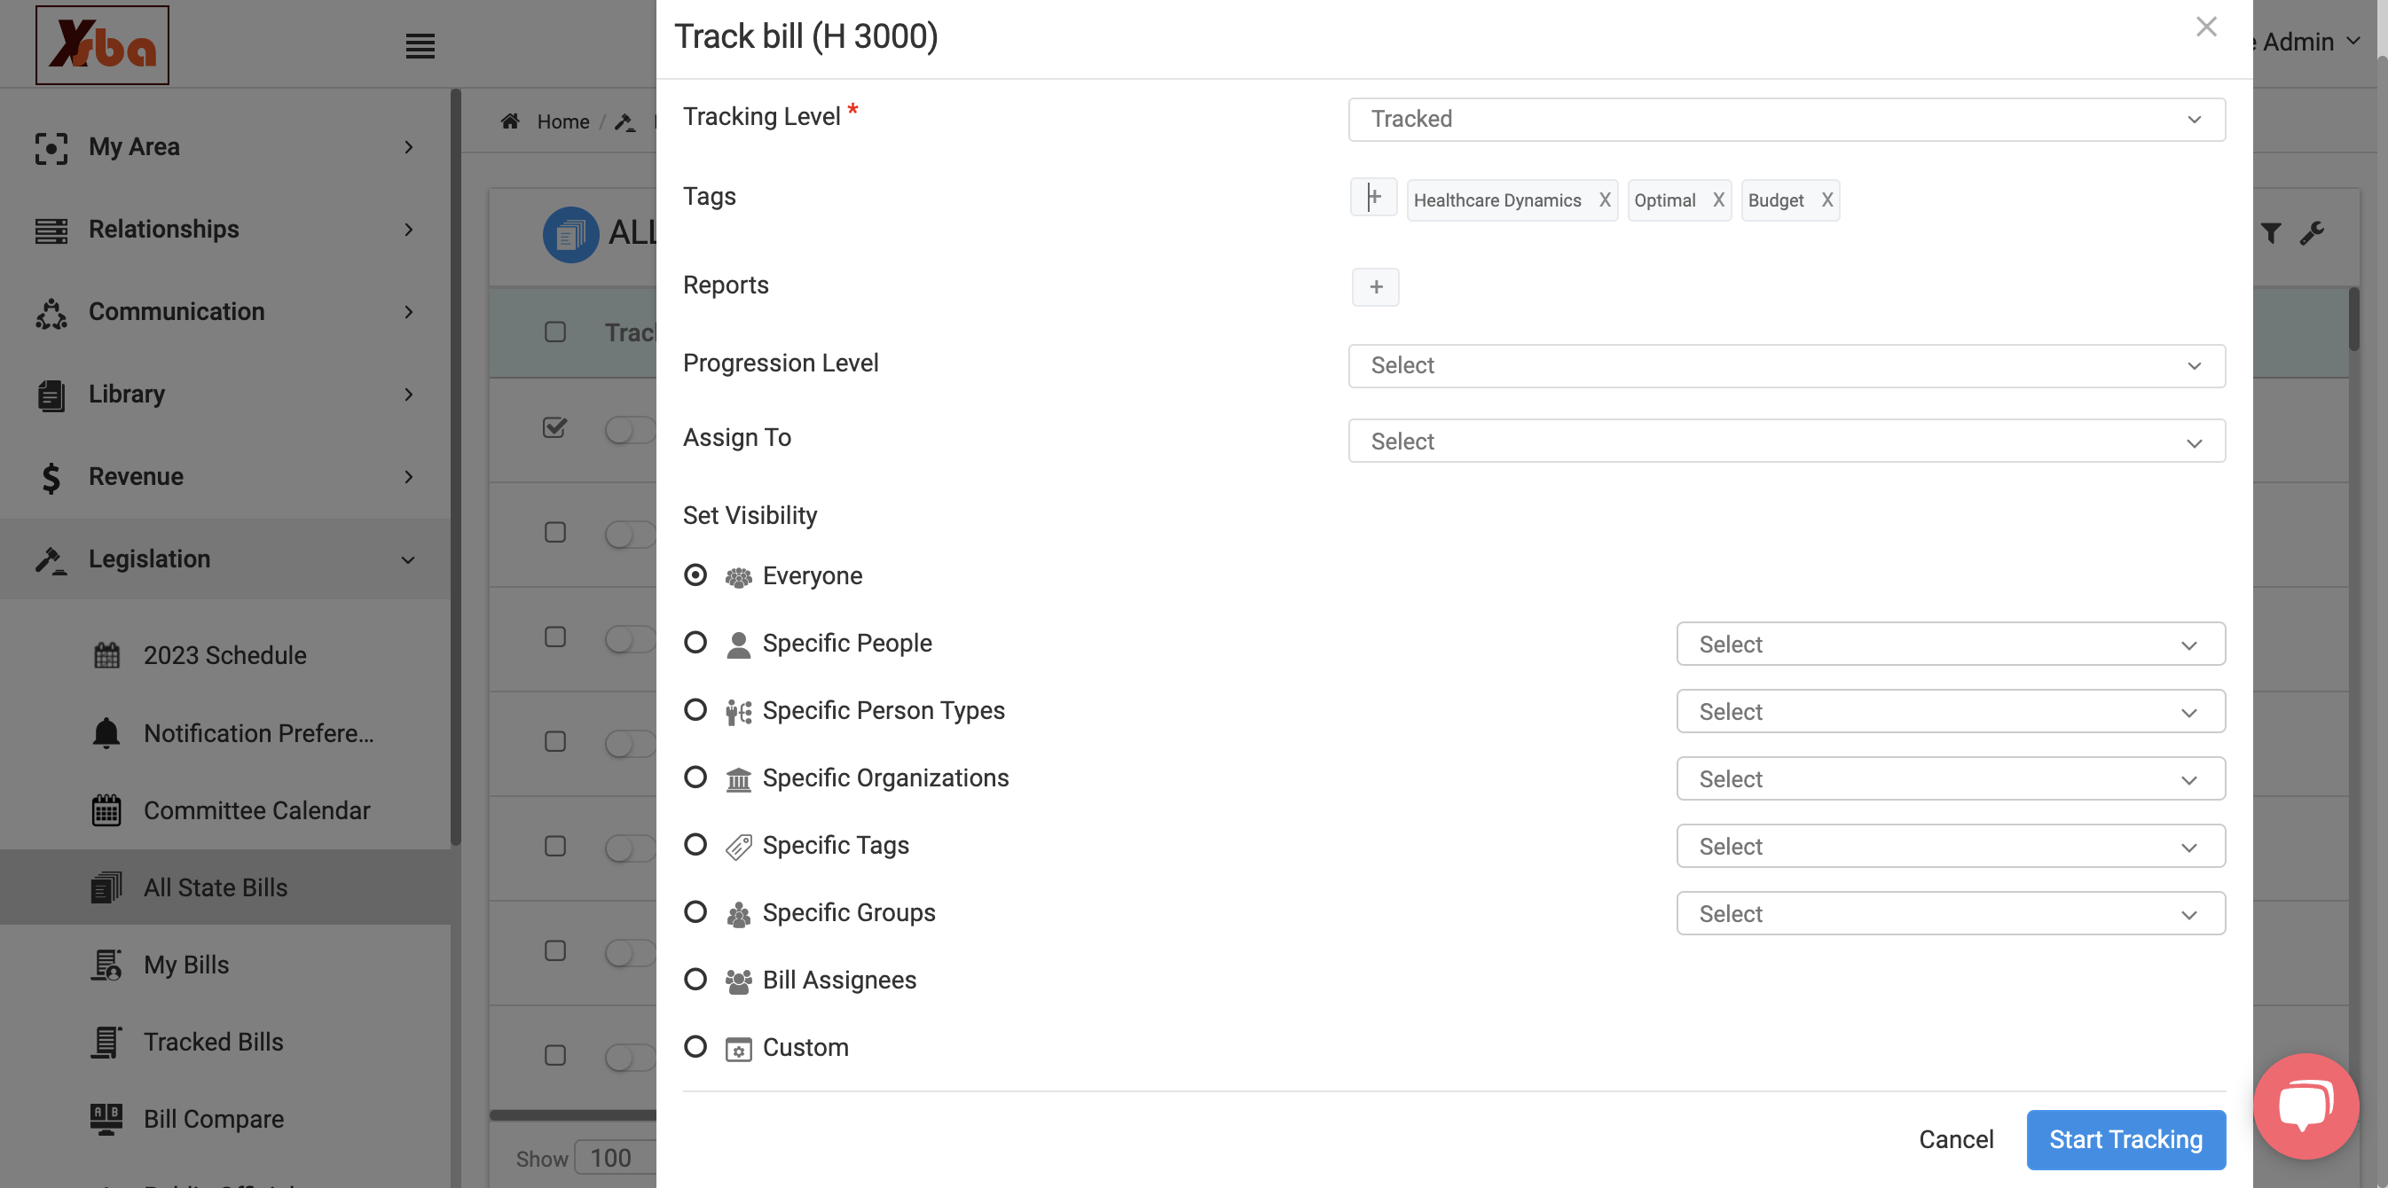Image resolution: width=2388 pixels, height=1188 pixels.
Task: Open 2023 Schedule menu item
Action: pyautogui.click(x=225, y=655)
